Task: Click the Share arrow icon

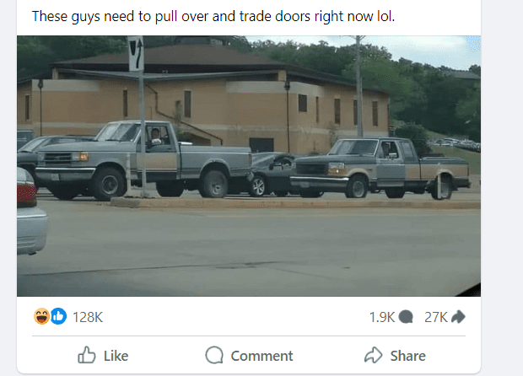Action: click(373, 355)
